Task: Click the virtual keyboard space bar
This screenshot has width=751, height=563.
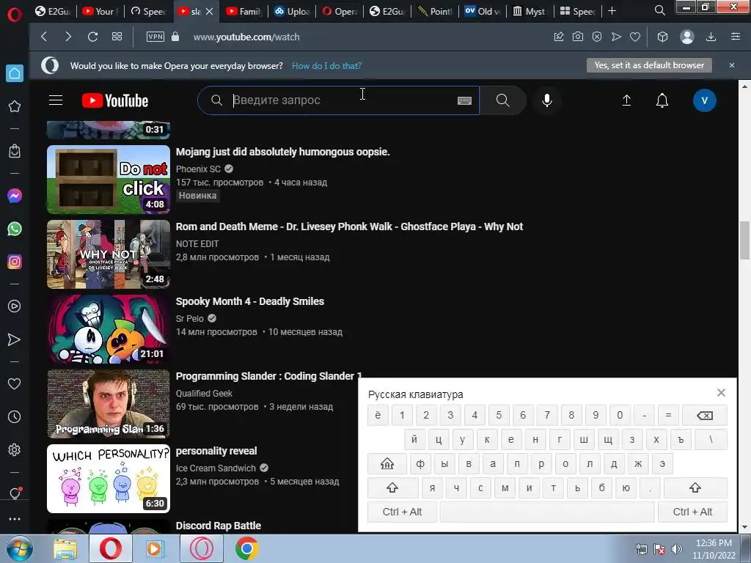Action: pos(547,512)
